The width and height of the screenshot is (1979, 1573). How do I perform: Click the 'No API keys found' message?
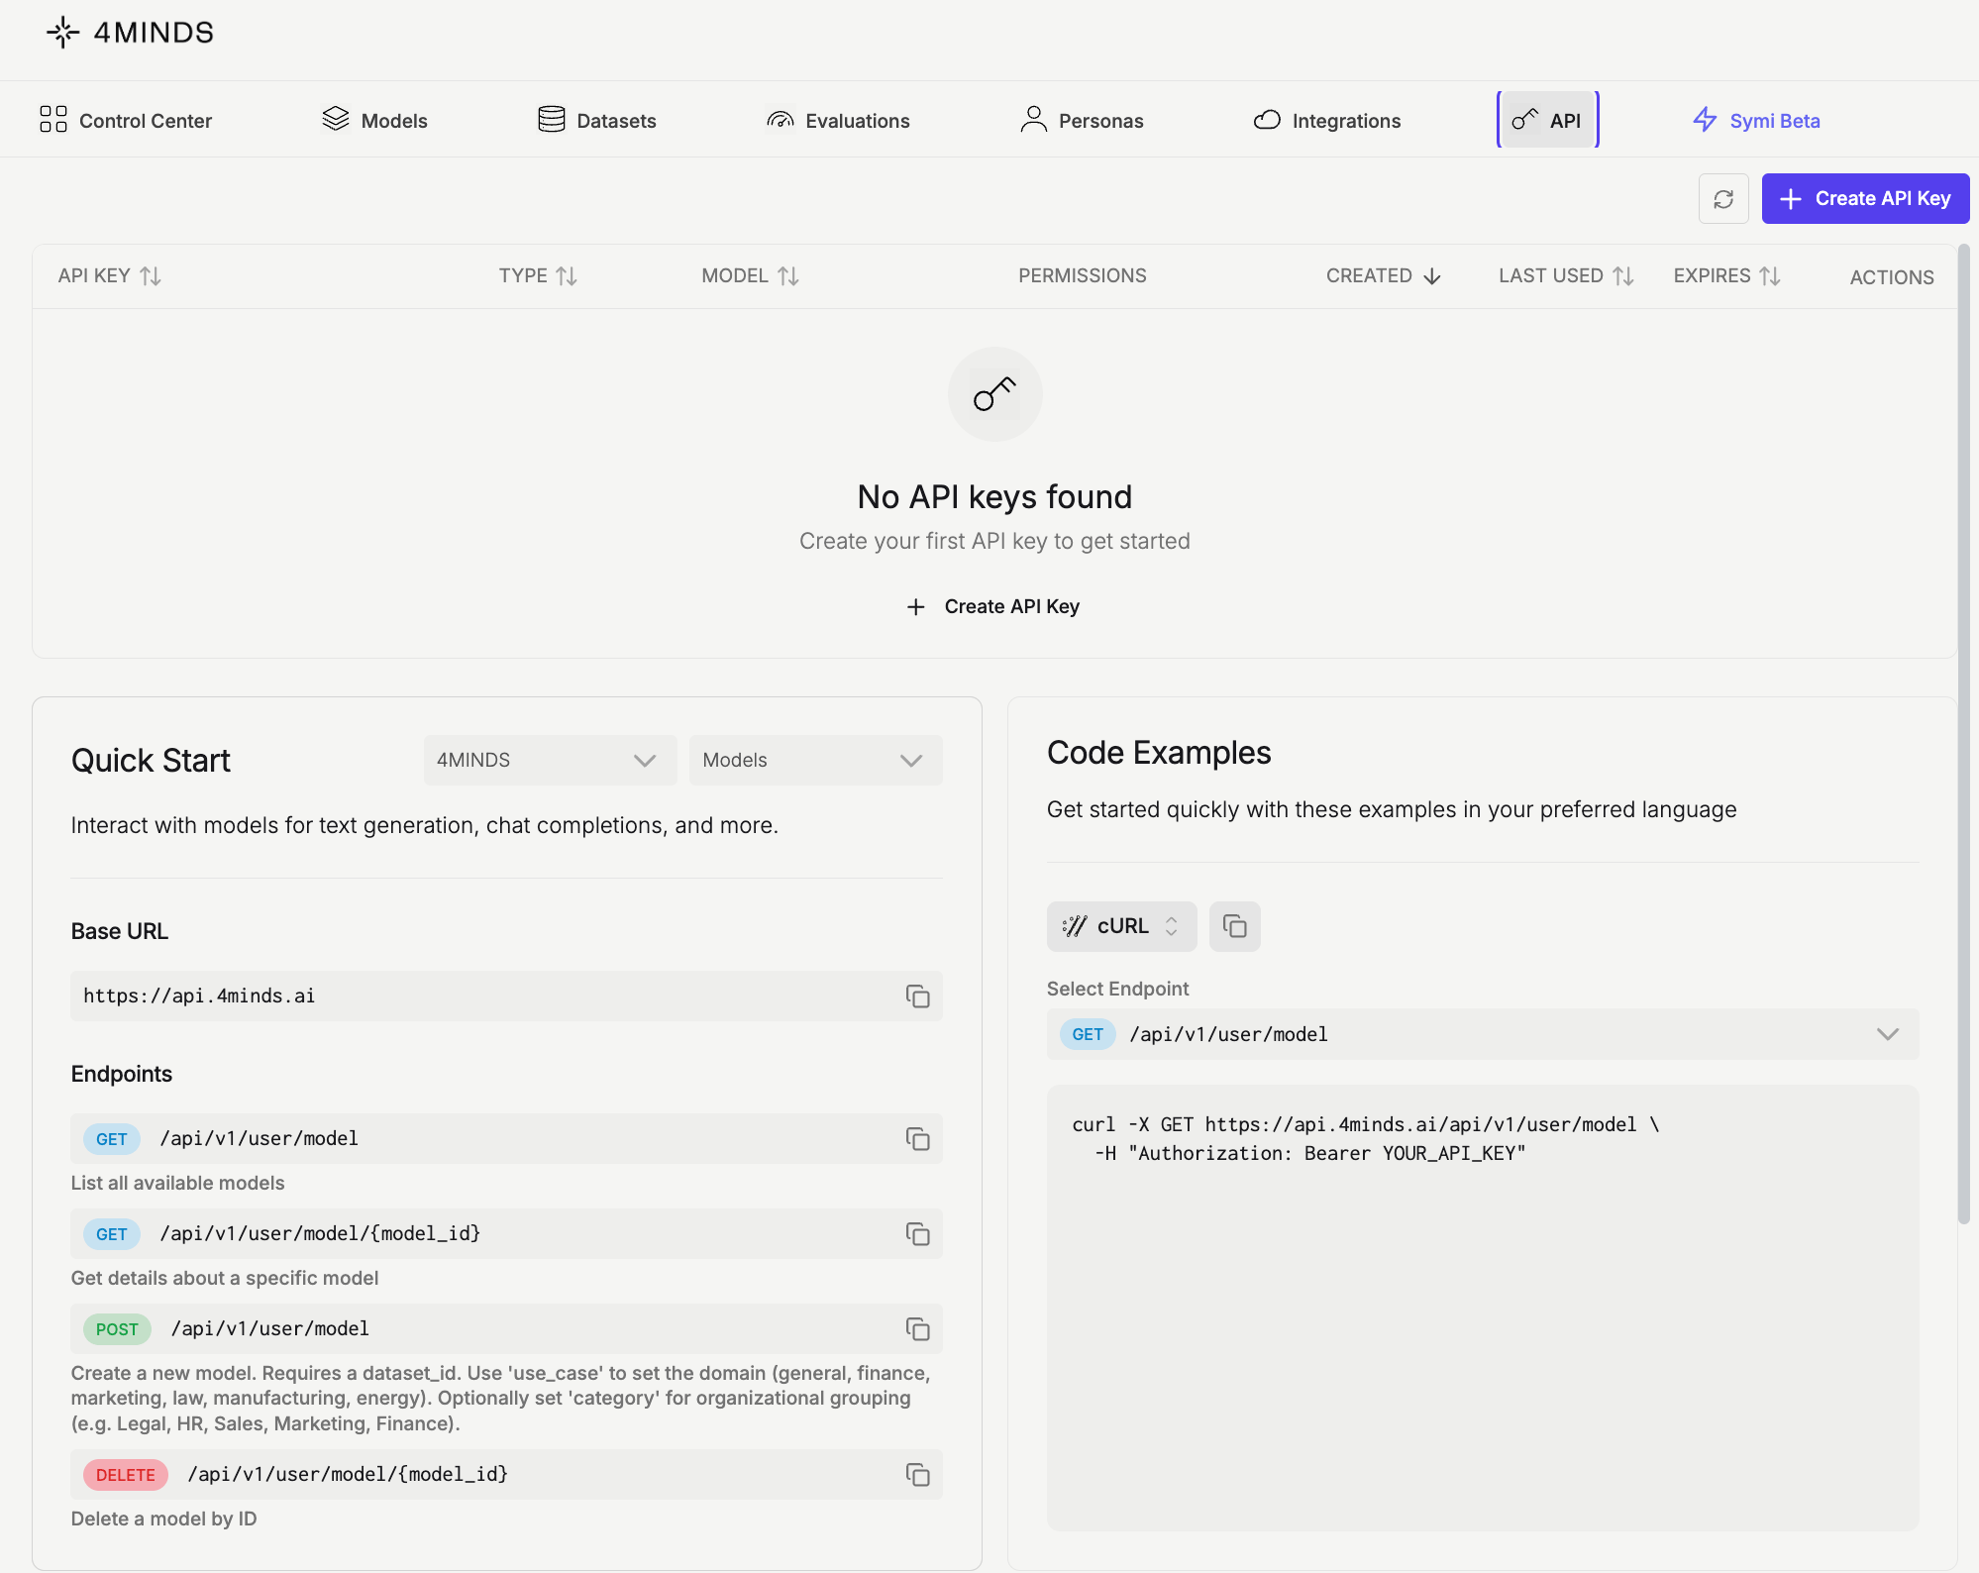tap(994, 497)
